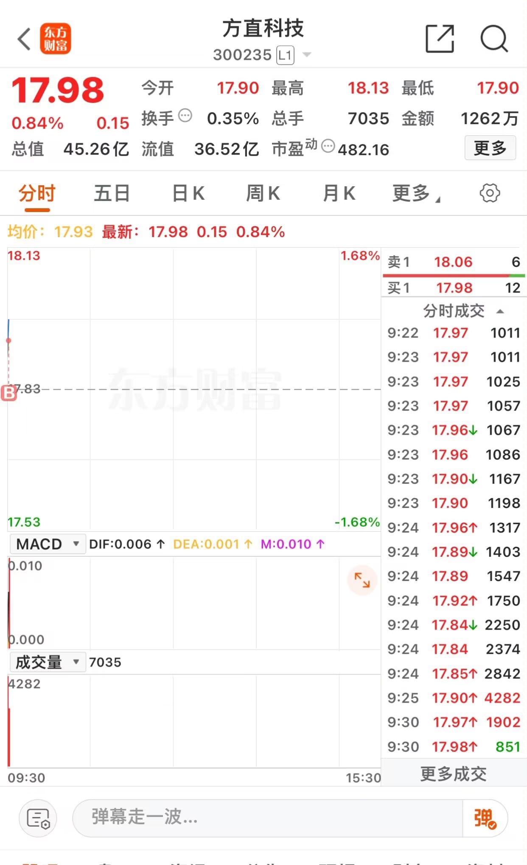Switch to the 周K tab

[x=263, y=193]
